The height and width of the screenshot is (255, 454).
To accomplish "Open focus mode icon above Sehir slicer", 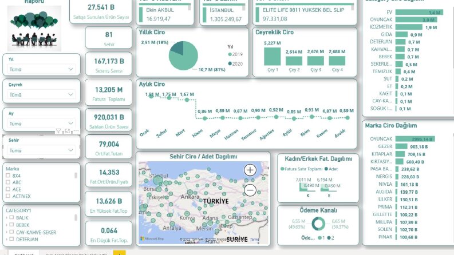I will (67, 132).
